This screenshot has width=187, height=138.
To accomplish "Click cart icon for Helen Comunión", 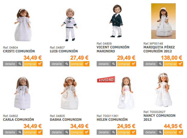I will [x=133, y=132].
